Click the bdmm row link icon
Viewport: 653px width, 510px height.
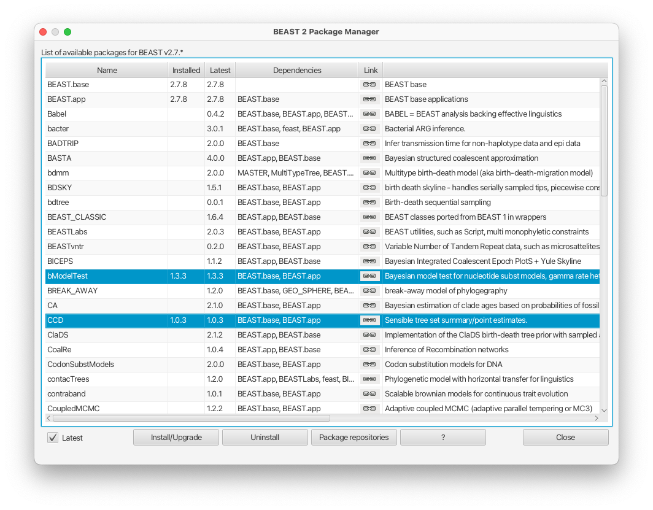369,173
